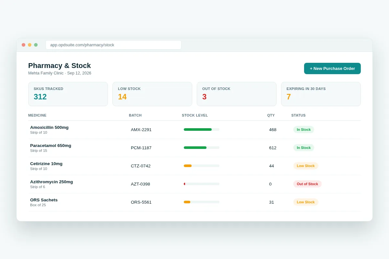Image resolution: width=389 pixels, height=259 pixels.
Task: Close the window with the red dot
Action: [24, 45]
